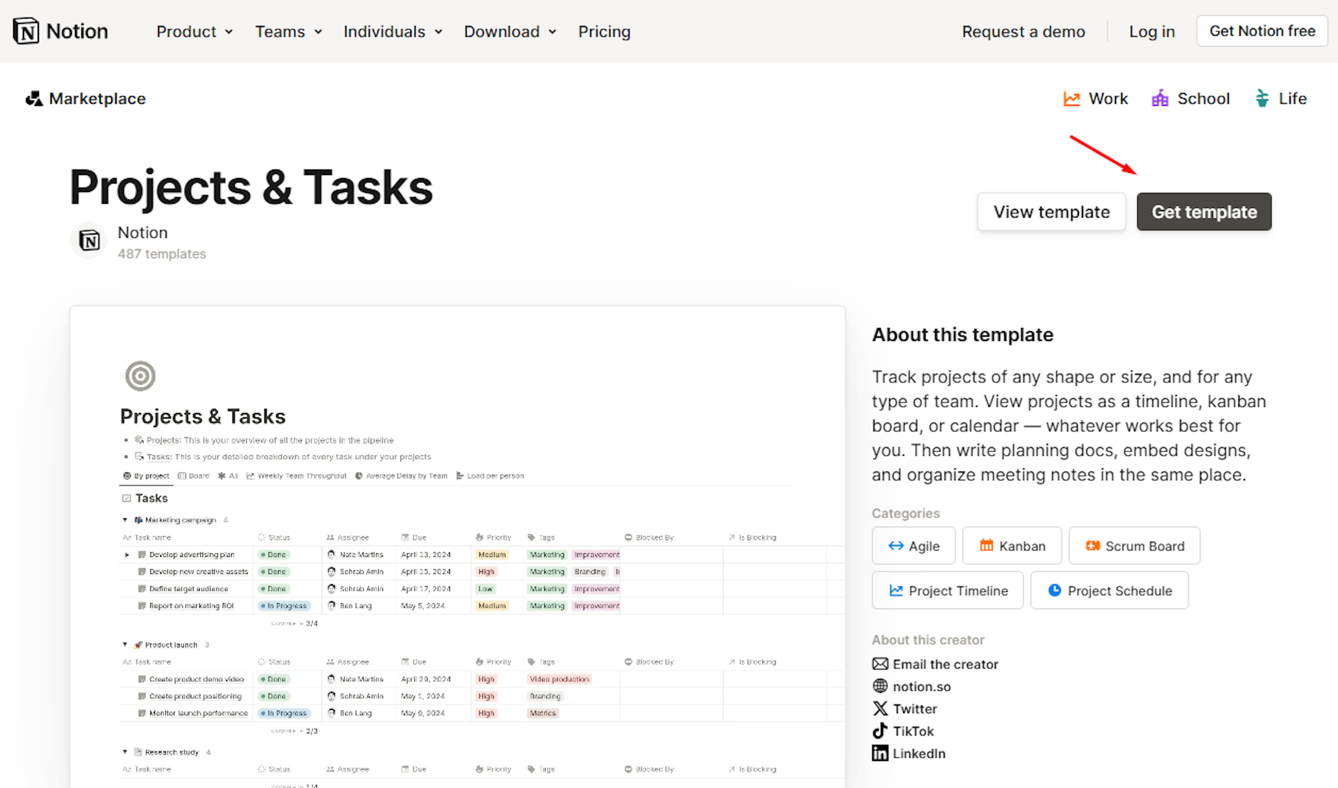The width and height of the screenshot is (1338, 788).
Task: Click the target icon in template preview
Action: [x=141, y=376]
